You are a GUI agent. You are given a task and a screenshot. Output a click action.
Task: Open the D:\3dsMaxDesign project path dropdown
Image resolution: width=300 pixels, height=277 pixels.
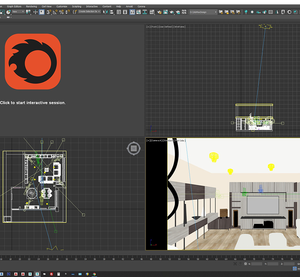point(203,12)
